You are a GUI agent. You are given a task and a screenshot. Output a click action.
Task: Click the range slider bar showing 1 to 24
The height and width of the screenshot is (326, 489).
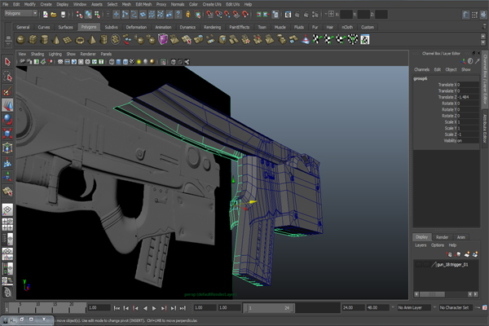point(269,308)
